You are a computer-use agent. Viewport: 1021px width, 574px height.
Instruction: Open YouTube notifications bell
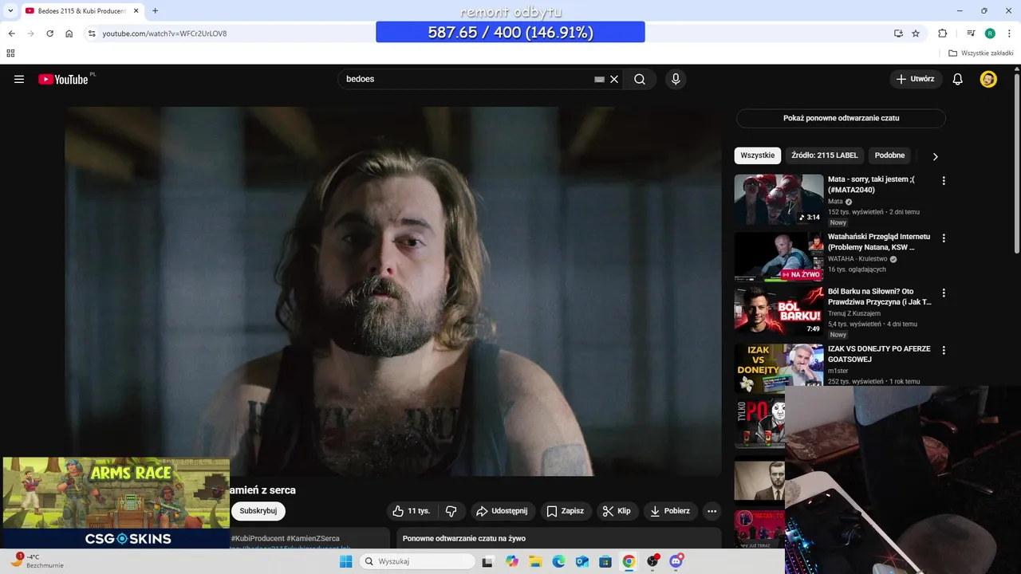[958, 79]
